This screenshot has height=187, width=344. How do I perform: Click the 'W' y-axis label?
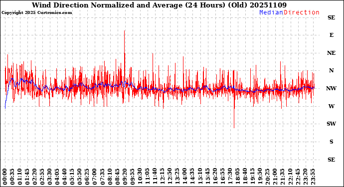(331, 106)
